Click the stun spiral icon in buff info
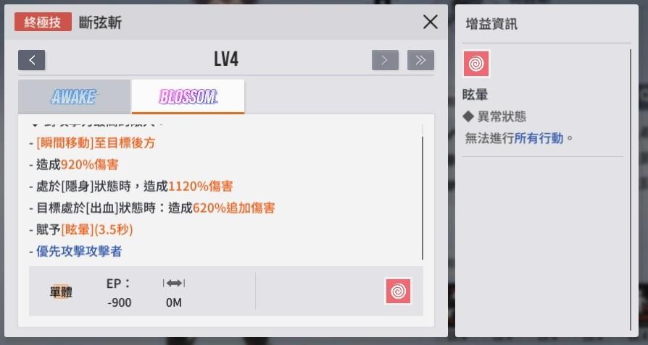Viewport: 648px width, 345px height. click(x=476, y=64)
